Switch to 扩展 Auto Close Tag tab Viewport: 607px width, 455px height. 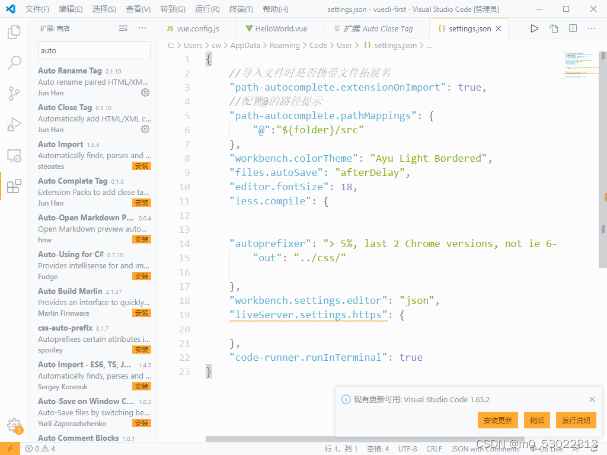(x=376, y=28)
